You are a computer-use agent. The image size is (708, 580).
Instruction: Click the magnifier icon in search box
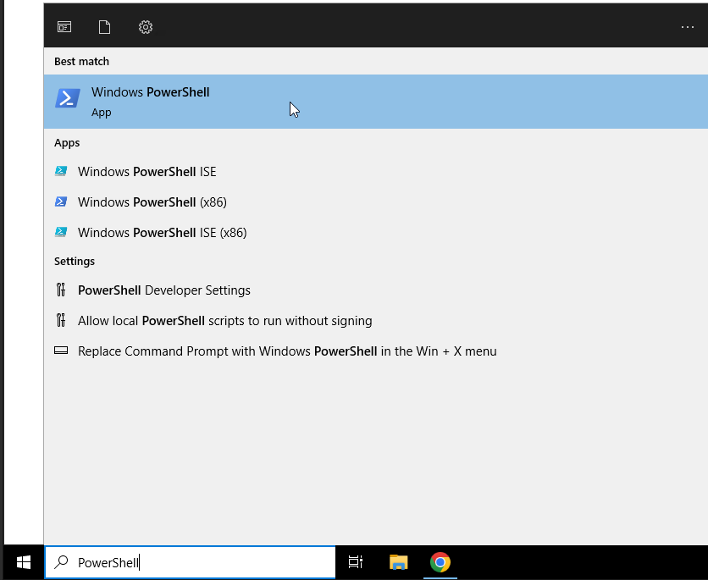61,562
